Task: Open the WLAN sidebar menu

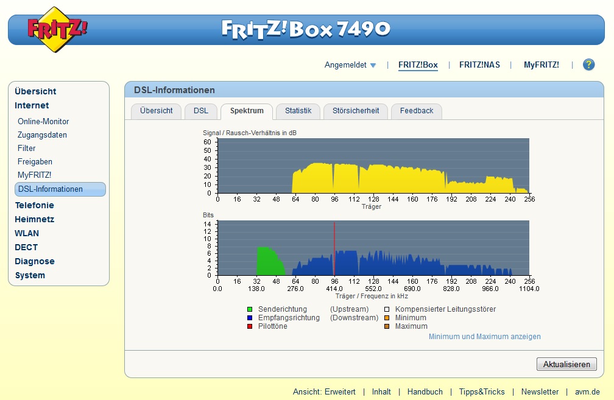Action: point(27,233)
